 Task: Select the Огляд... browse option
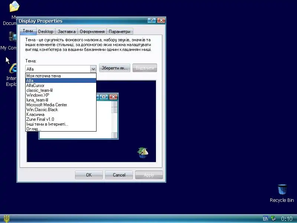61,129
